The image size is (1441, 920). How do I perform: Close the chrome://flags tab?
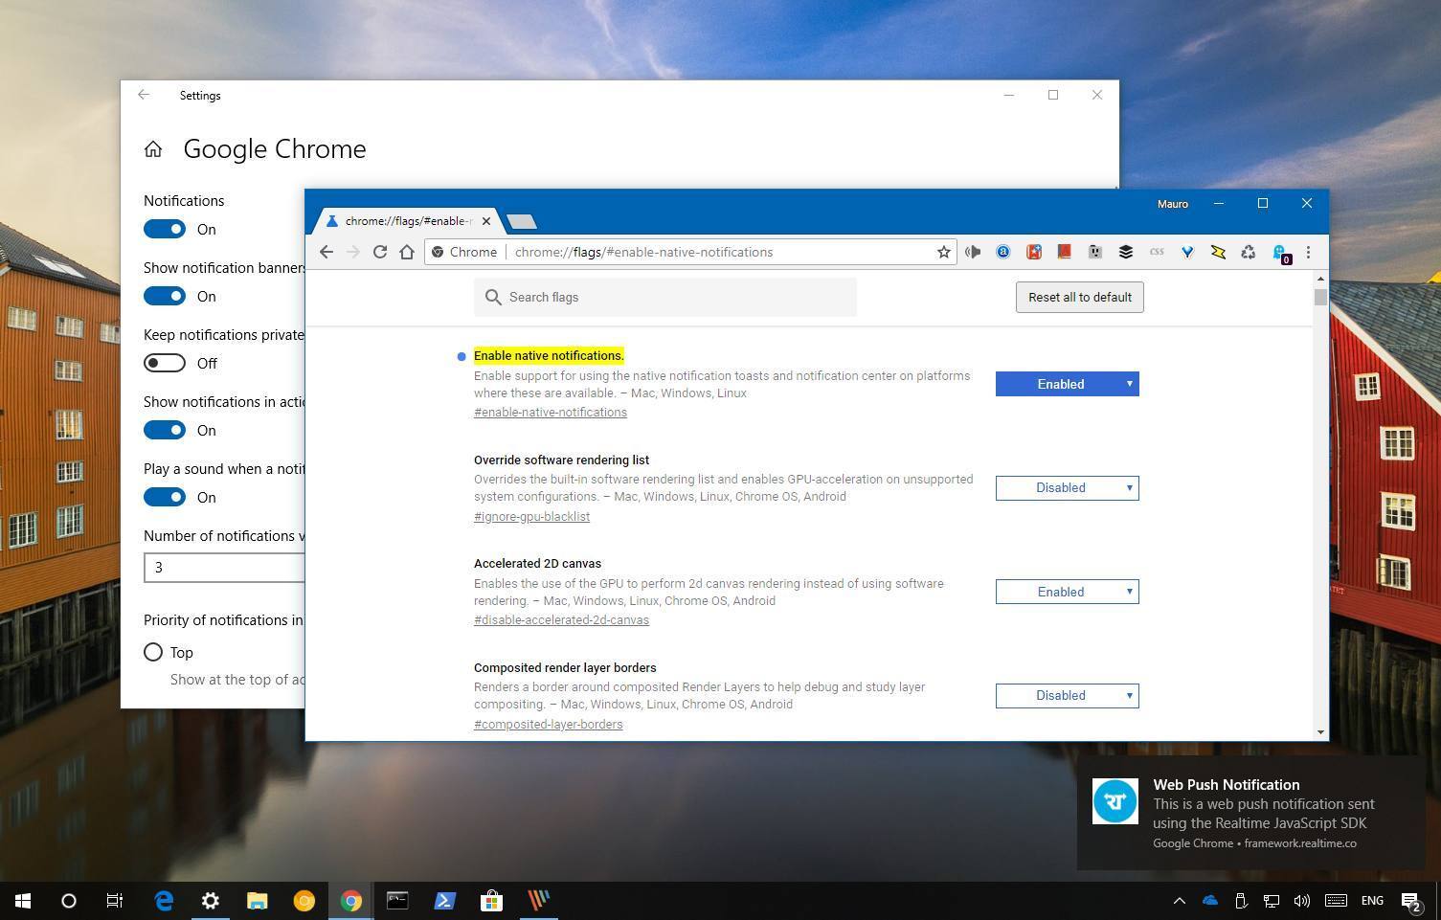pos(486,221)
